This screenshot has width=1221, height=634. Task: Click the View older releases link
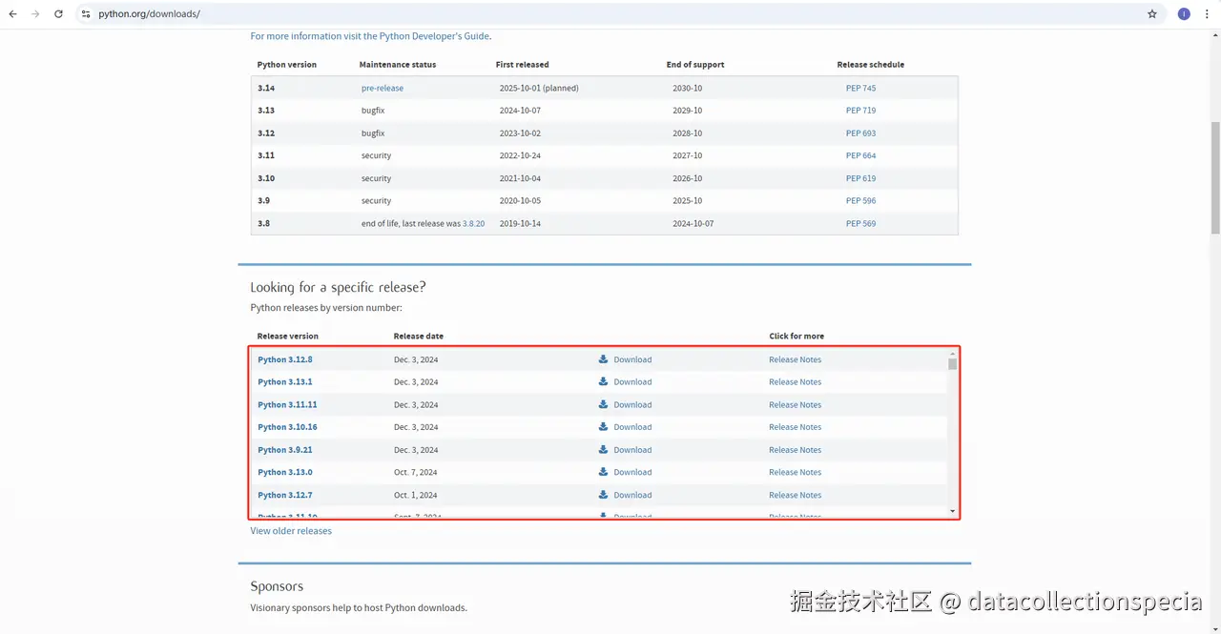pyautogui.click(x=291, y=531)
